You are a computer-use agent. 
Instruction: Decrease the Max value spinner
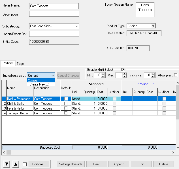[125, 77]
